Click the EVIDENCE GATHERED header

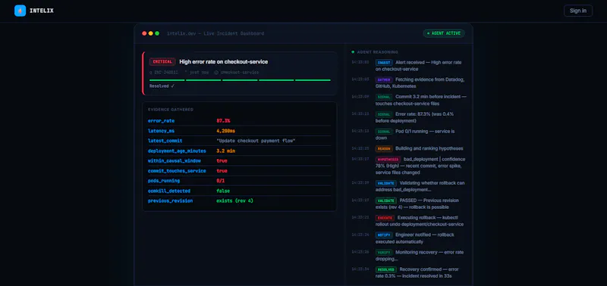[171, 110]
